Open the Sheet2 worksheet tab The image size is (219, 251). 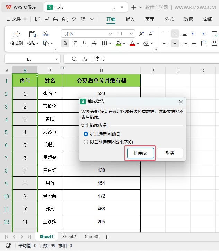pos(69,236)
